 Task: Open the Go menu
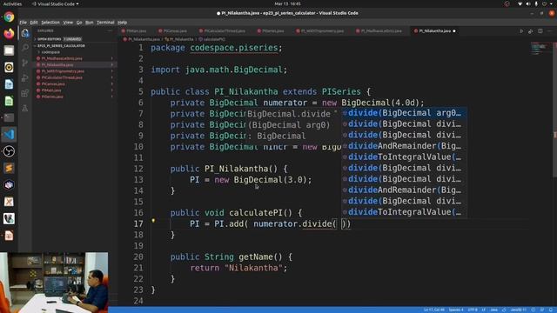(79, 23)
